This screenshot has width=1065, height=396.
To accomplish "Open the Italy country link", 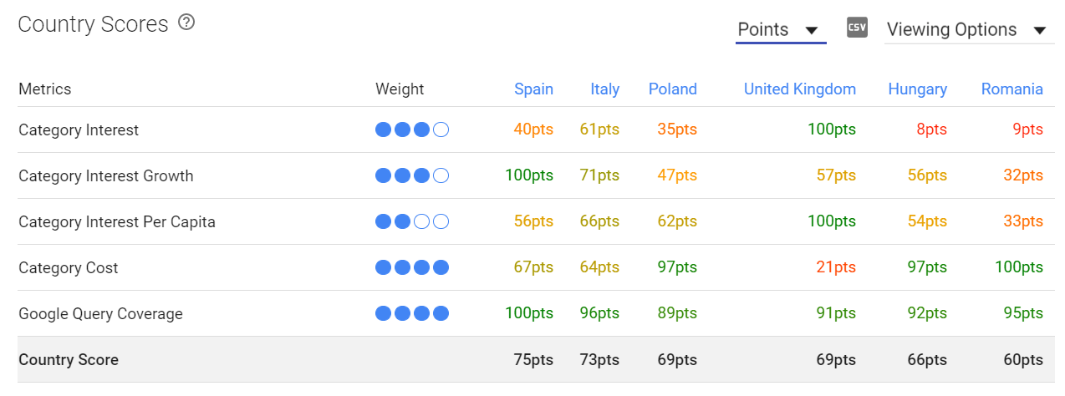I will [x=604, y=89].
